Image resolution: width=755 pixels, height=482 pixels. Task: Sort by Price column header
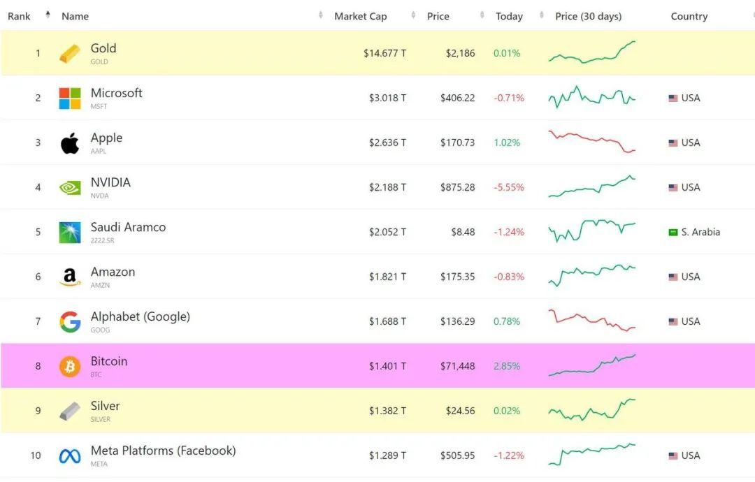438,16
